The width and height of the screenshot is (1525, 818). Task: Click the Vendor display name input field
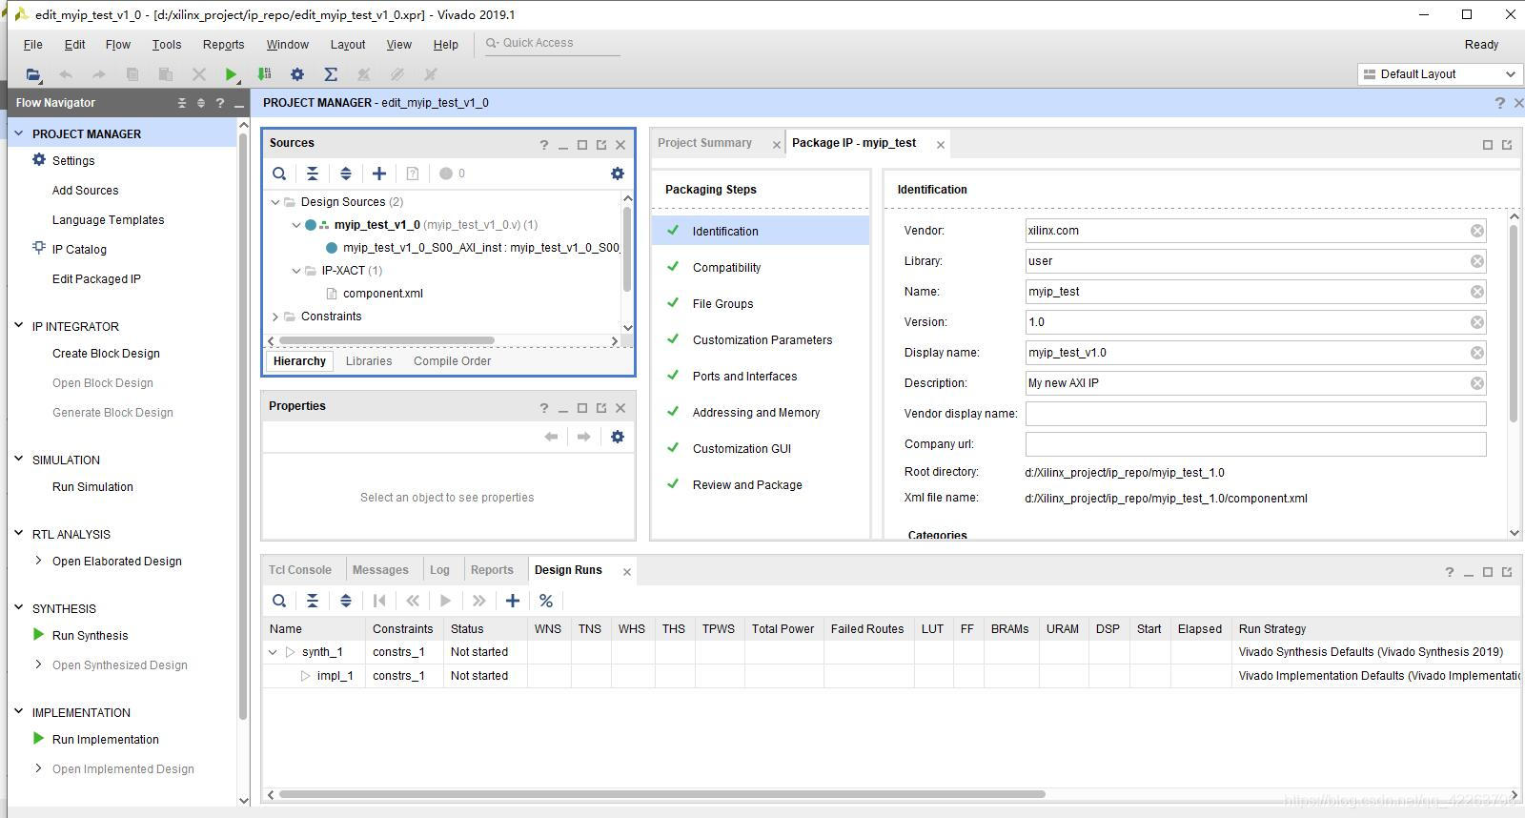point(1255,414)
